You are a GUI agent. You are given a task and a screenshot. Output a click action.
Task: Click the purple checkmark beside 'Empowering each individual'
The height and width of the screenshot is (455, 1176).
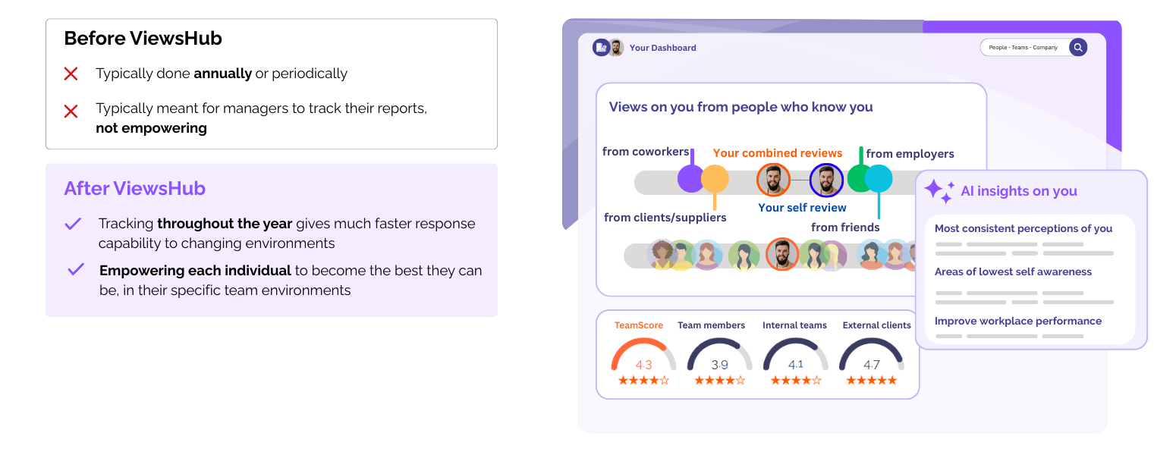pyautogui.click(x=76, y=269)
